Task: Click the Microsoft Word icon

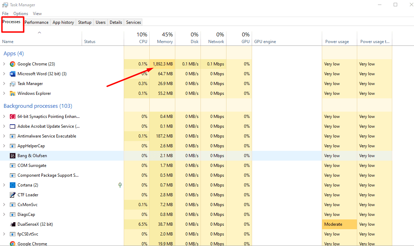Action: (13, 73)
